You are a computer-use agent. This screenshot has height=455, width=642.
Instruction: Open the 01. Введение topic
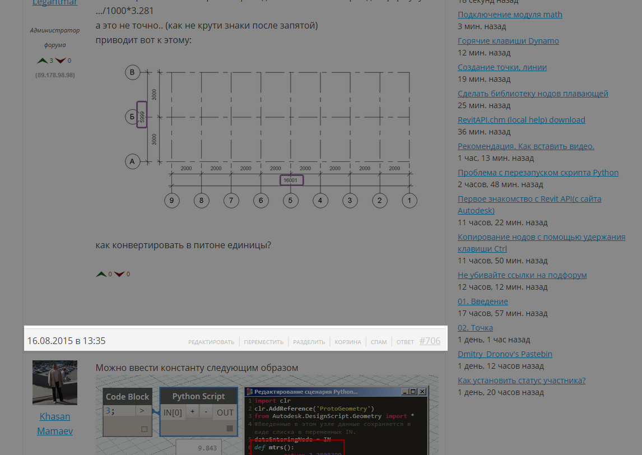click(x=483, y=301)
